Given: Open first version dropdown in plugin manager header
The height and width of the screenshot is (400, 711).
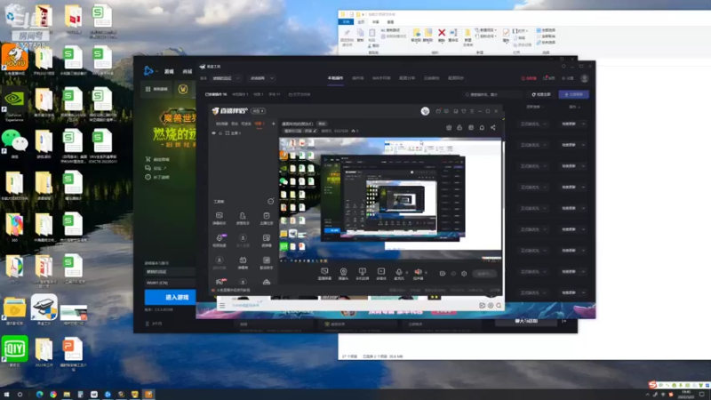Looking at the screenshot, I should [226, 78].
